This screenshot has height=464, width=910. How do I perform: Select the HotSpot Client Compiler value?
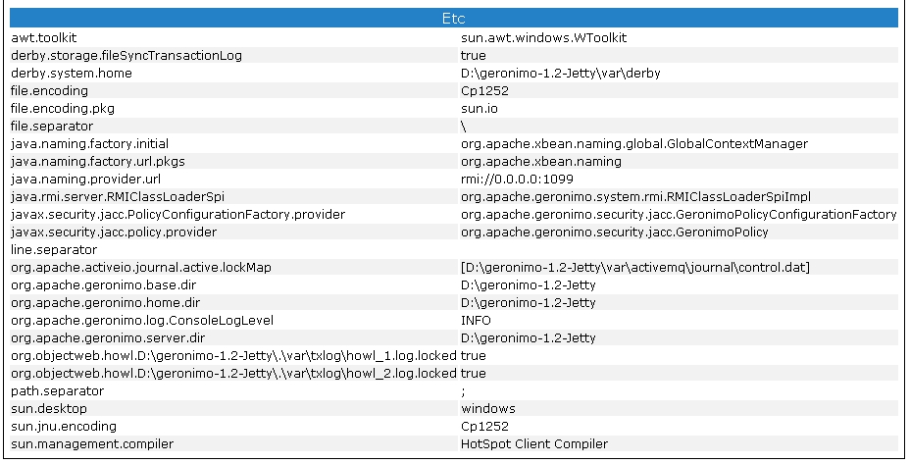534,443
